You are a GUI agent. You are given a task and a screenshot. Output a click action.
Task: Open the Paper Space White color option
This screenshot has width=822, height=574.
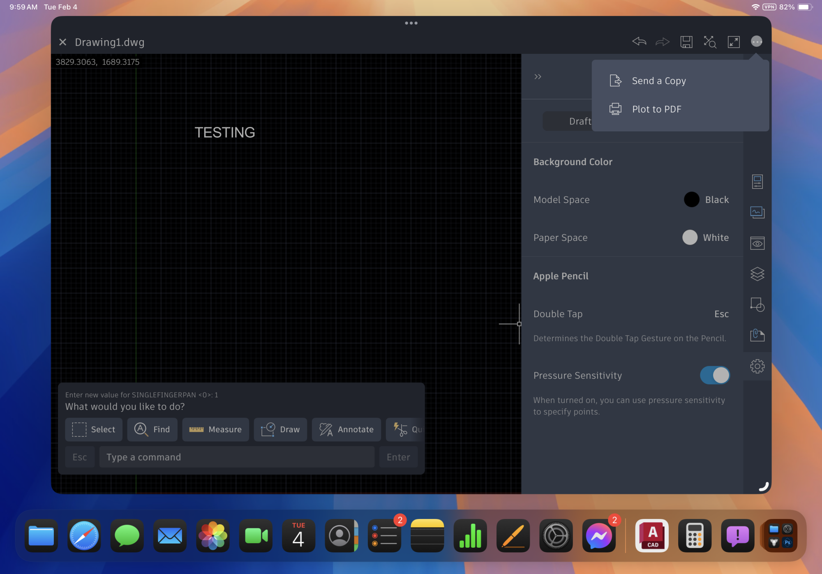(x=706, y=237)
